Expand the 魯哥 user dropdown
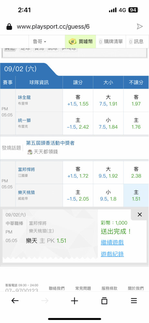Viewport: 149px width, 323px height. click(x=40, y=42)
